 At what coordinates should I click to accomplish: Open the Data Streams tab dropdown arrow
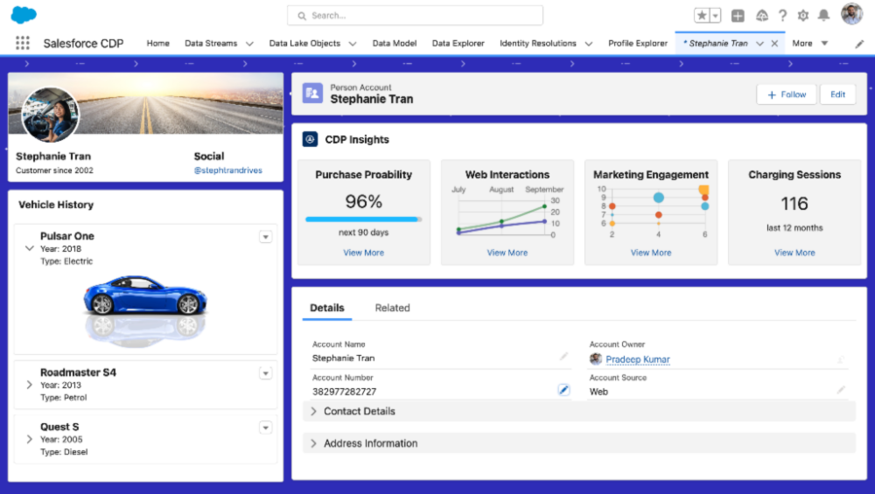[x=249, y=44]
